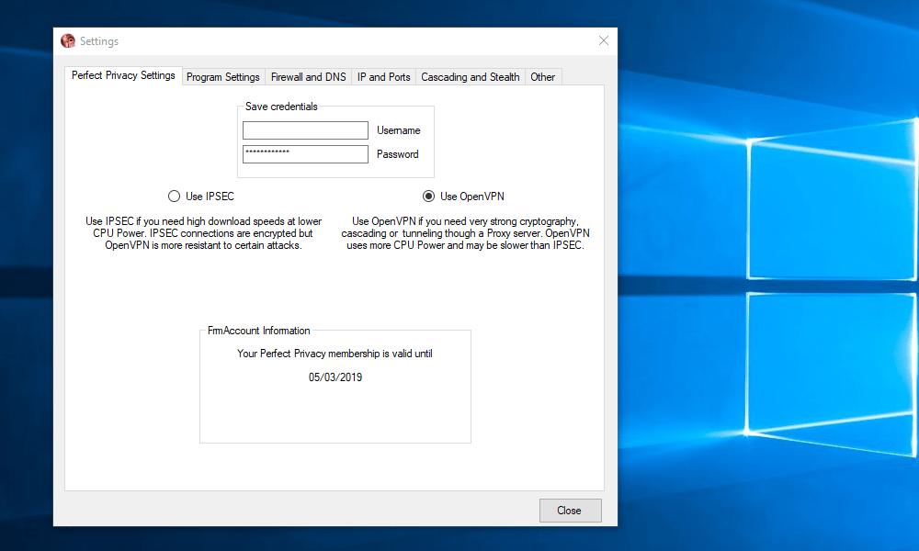The height and width of the screenshot is (551, 919).
Task: Click the Settings title bar text
Action: [99, 41]
